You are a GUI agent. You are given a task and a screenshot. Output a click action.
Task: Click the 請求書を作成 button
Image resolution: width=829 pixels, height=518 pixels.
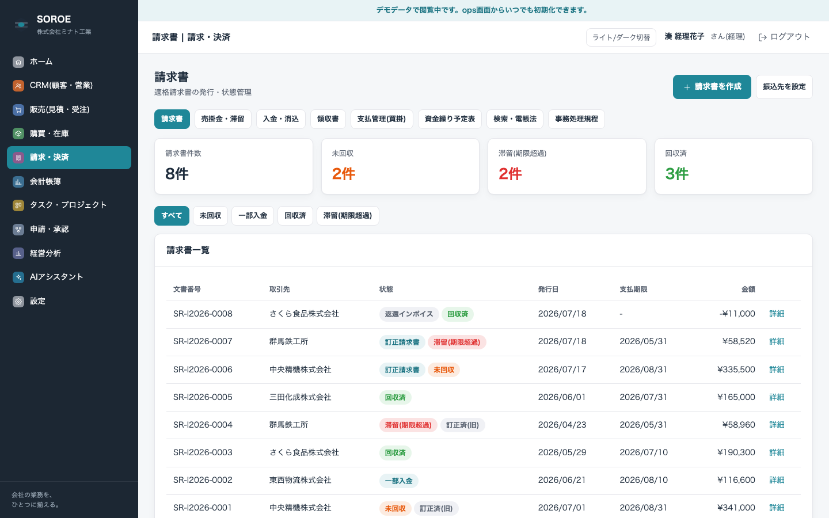pyautogui.click(x=712, y=87)
